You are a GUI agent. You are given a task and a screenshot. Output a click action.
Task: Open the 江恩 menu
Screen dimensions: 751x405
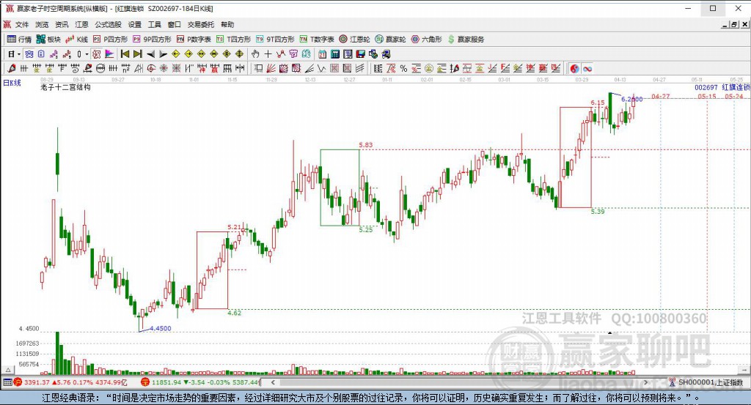pos(81,24)
